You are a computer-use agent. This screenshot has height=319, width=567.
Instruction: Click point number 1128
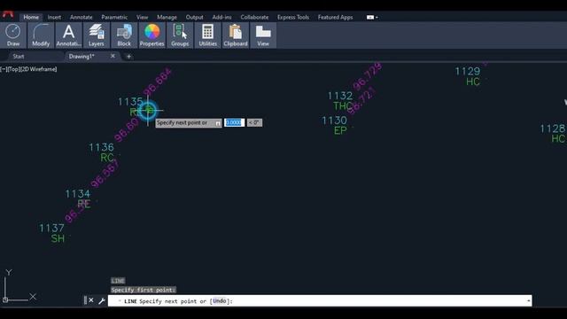click(x=553, y=128)
